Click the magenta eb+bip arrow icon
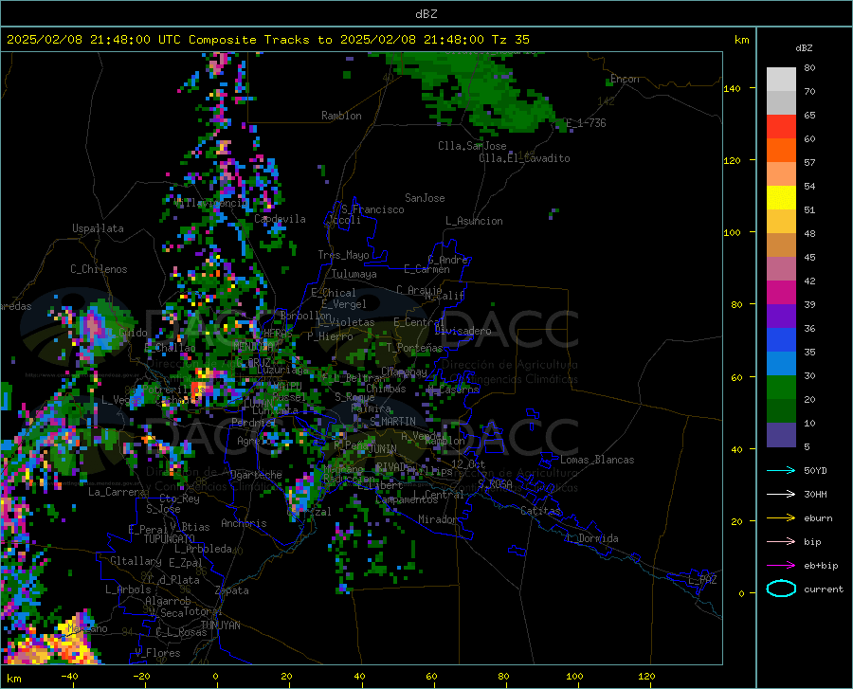Screen dimensions: 853x689 point(781,566)
